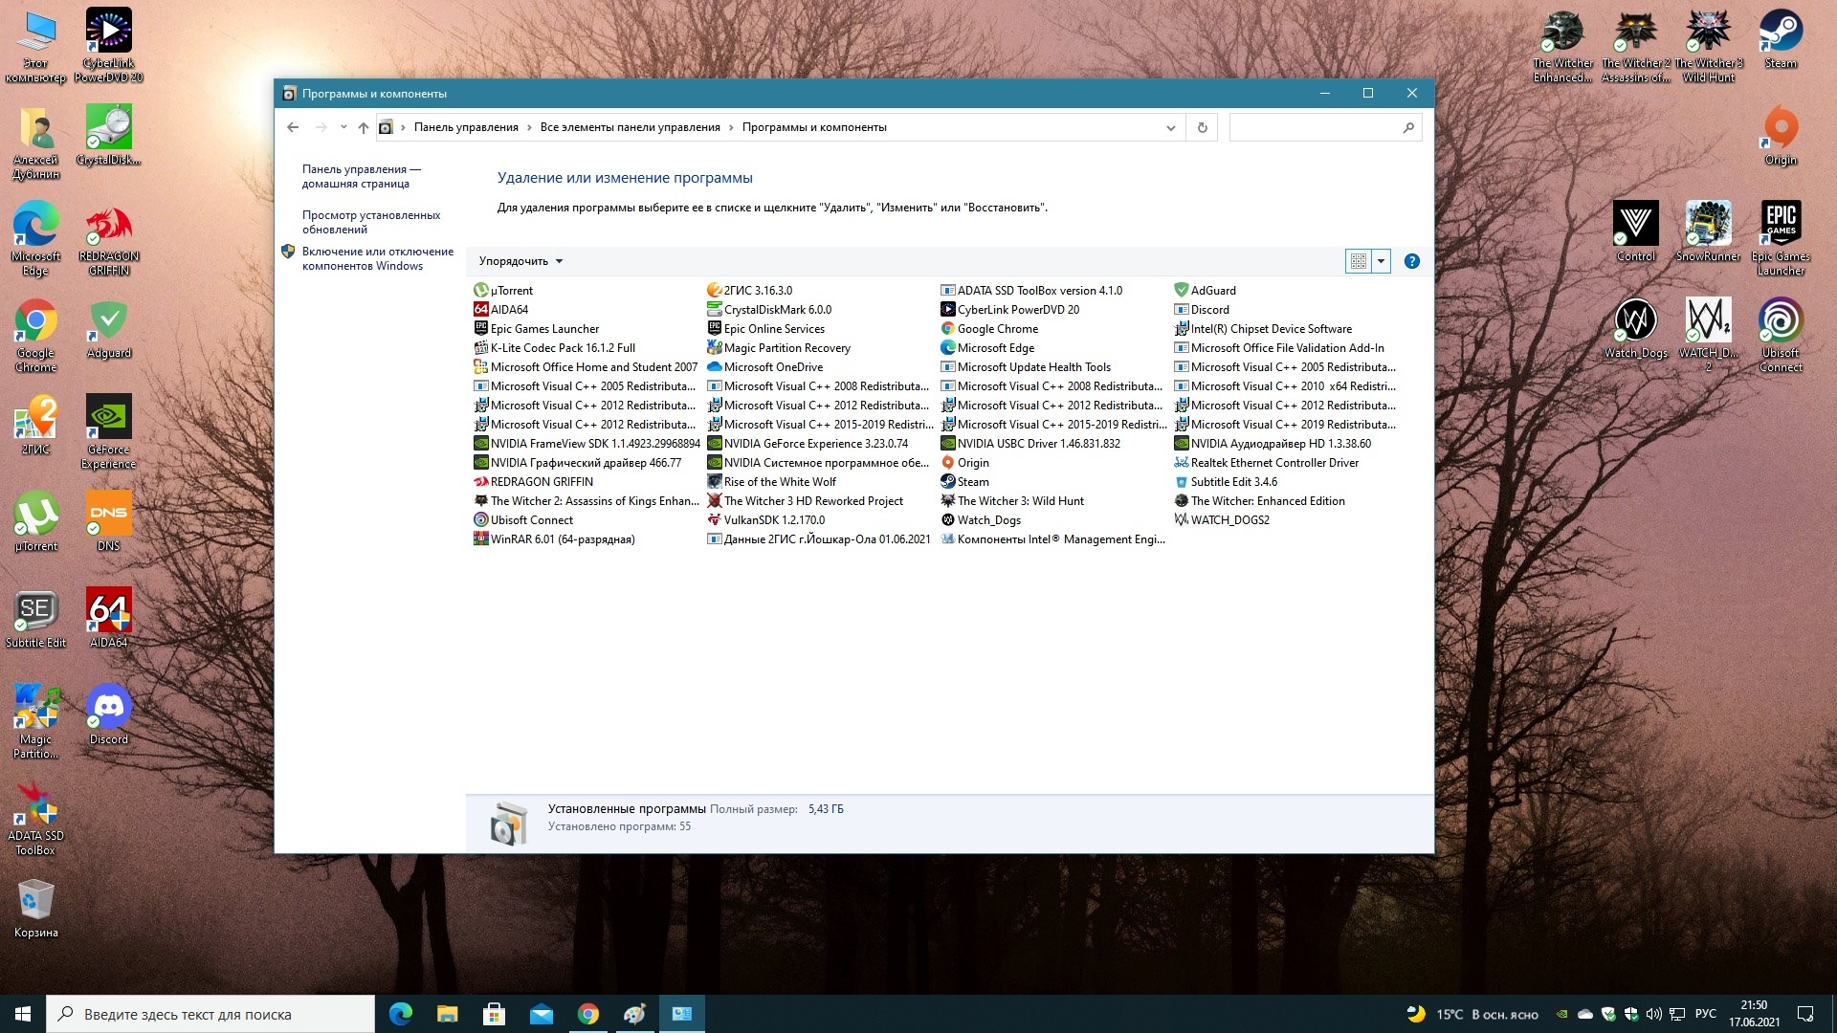Open the Windows Start menu

[23, 1014]
